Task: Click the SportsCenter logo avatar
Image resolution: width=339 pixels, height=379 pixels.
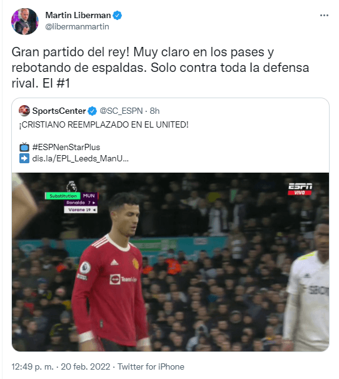Action: (24, 111)
